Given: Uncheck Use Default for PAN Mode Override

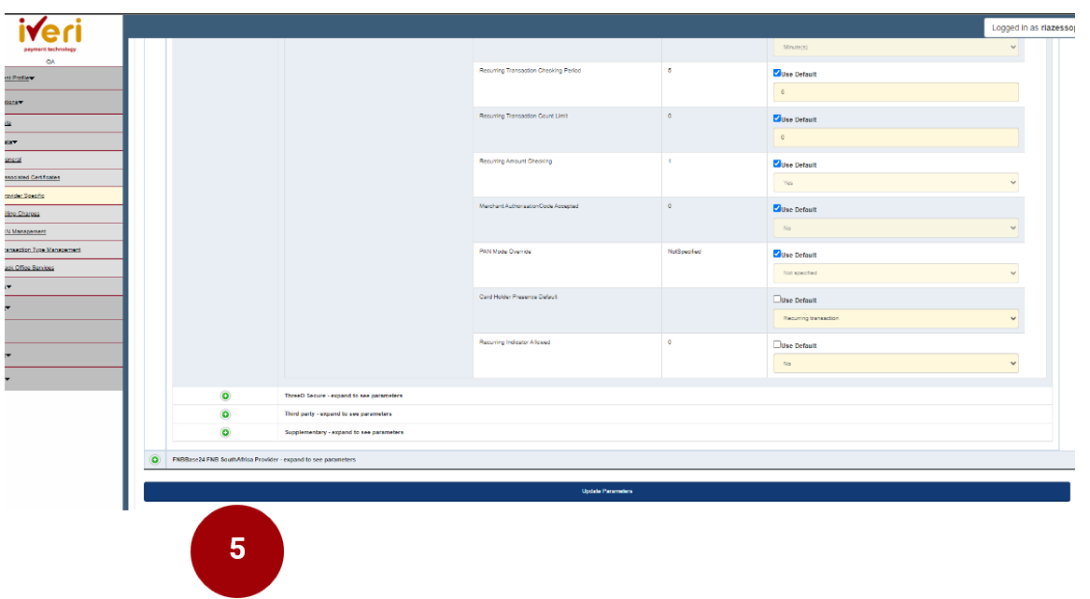Looking at the screenshot, I should click(x=777, y=255).
